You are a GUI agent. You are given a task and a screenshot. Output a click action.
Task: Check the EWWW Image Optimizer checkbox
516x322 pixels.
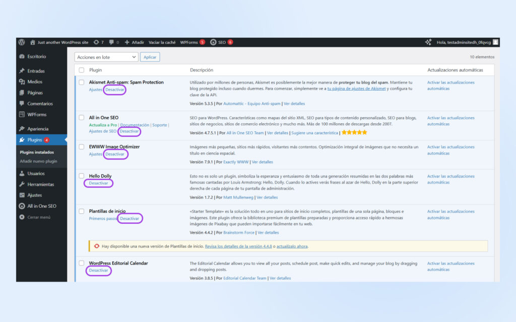click(x=81, y=147)
